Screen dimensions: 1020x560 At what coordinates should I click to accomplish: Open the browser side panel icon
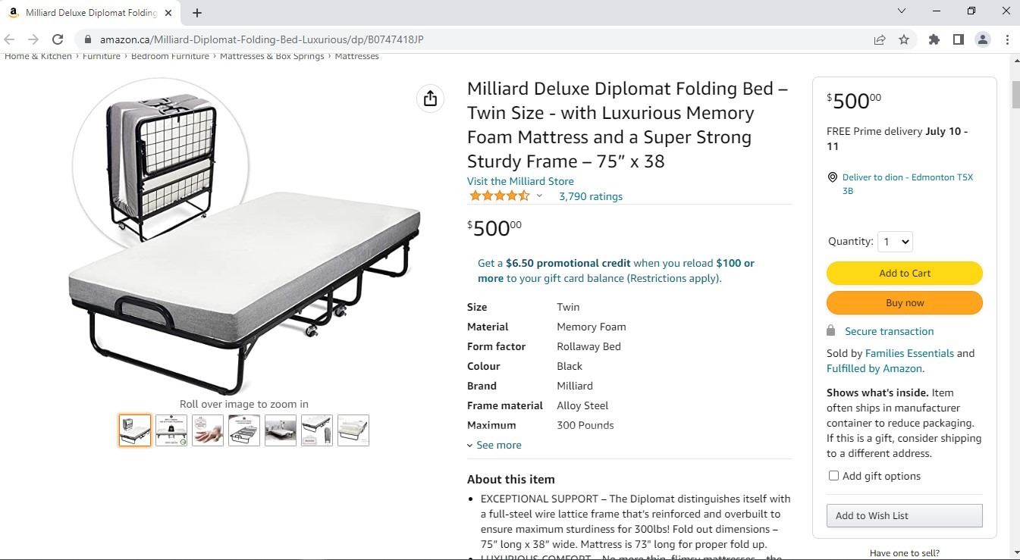tap(959, 39)
